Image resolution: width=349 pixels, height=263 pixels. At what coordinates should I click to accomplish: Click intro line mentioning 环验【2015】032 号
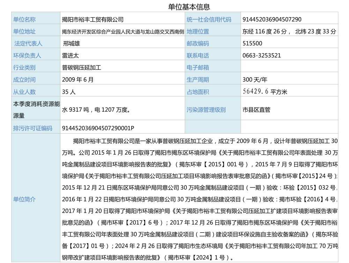tap(200, 187)
